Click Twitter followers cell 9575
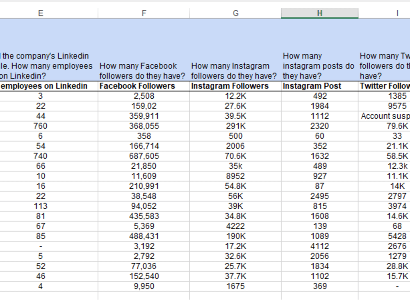 pos(384,106)
